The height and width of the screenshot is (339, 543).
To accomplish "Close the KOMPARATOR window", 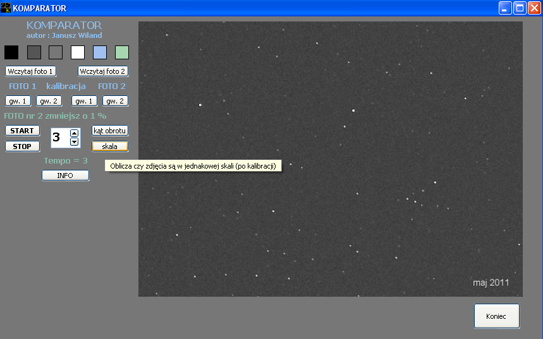I will [534, 8].
